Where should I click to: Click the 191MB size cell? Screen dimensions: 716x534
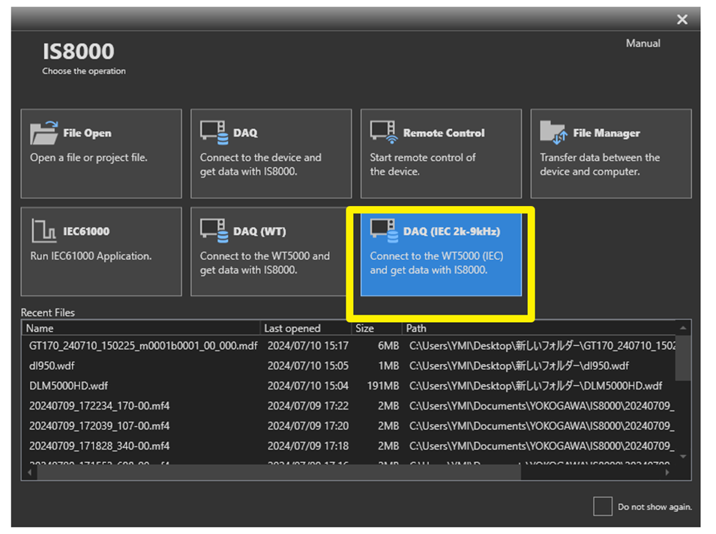[383, 386]
